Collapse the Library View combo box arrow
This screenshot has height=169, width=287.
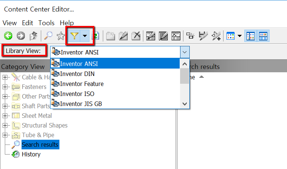[x=185, y=52]
